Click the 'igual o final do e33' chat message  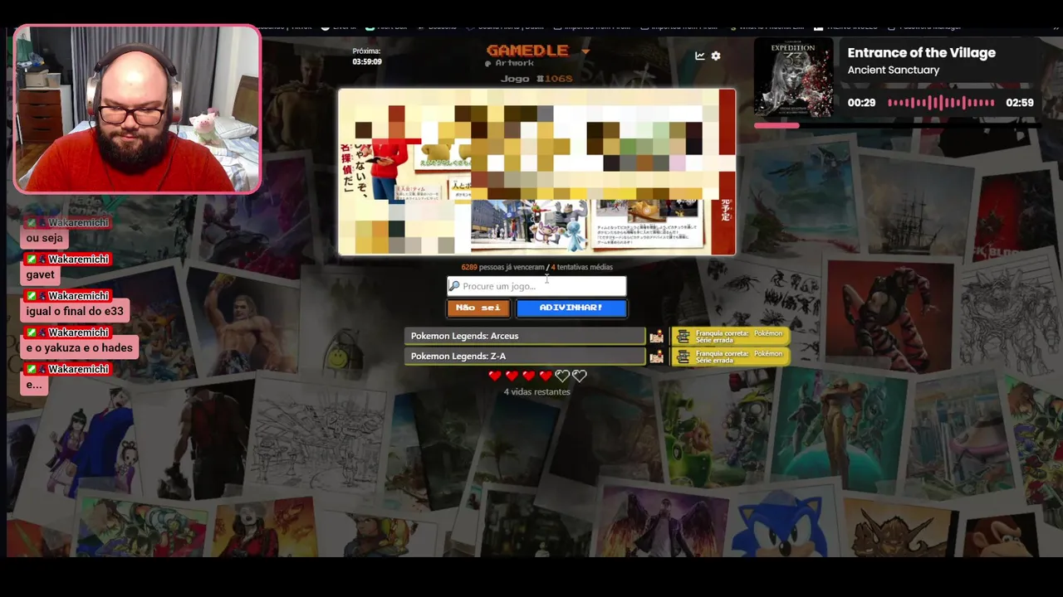point(75,311)
